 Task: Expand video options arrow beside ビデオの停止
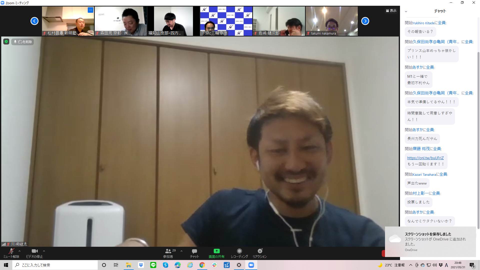(44, 251)
